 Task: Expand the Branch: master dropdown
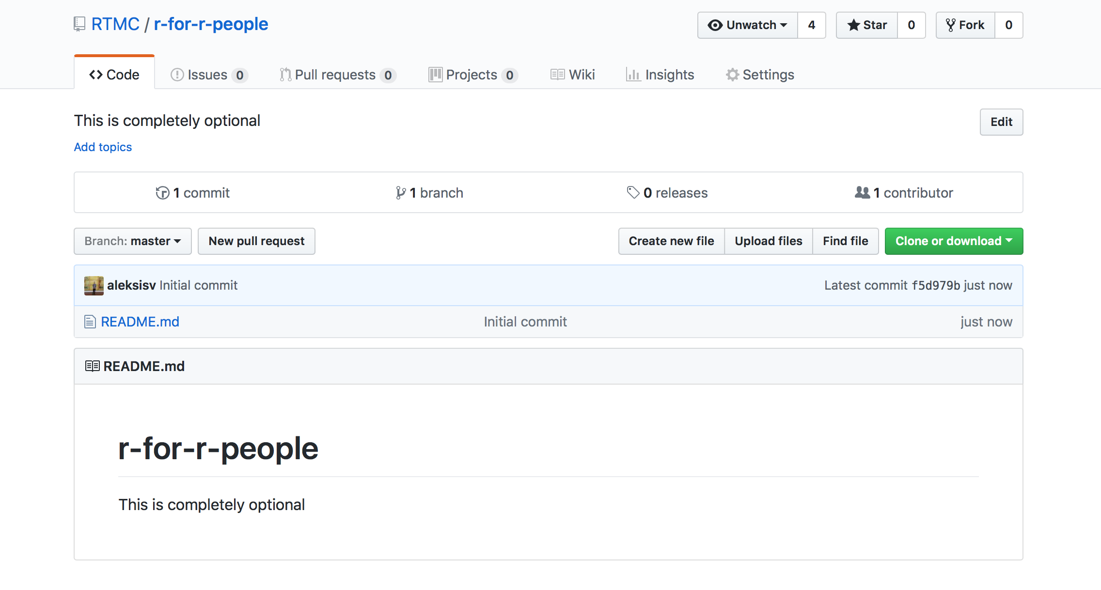coord(133,241)
